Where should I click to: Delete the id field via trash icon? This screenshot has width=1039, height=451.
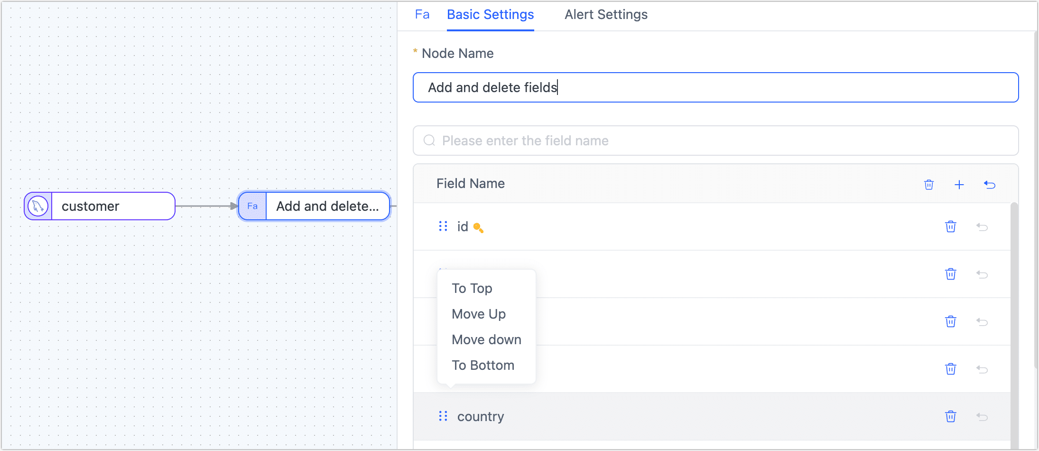click(x=950, y=227)
